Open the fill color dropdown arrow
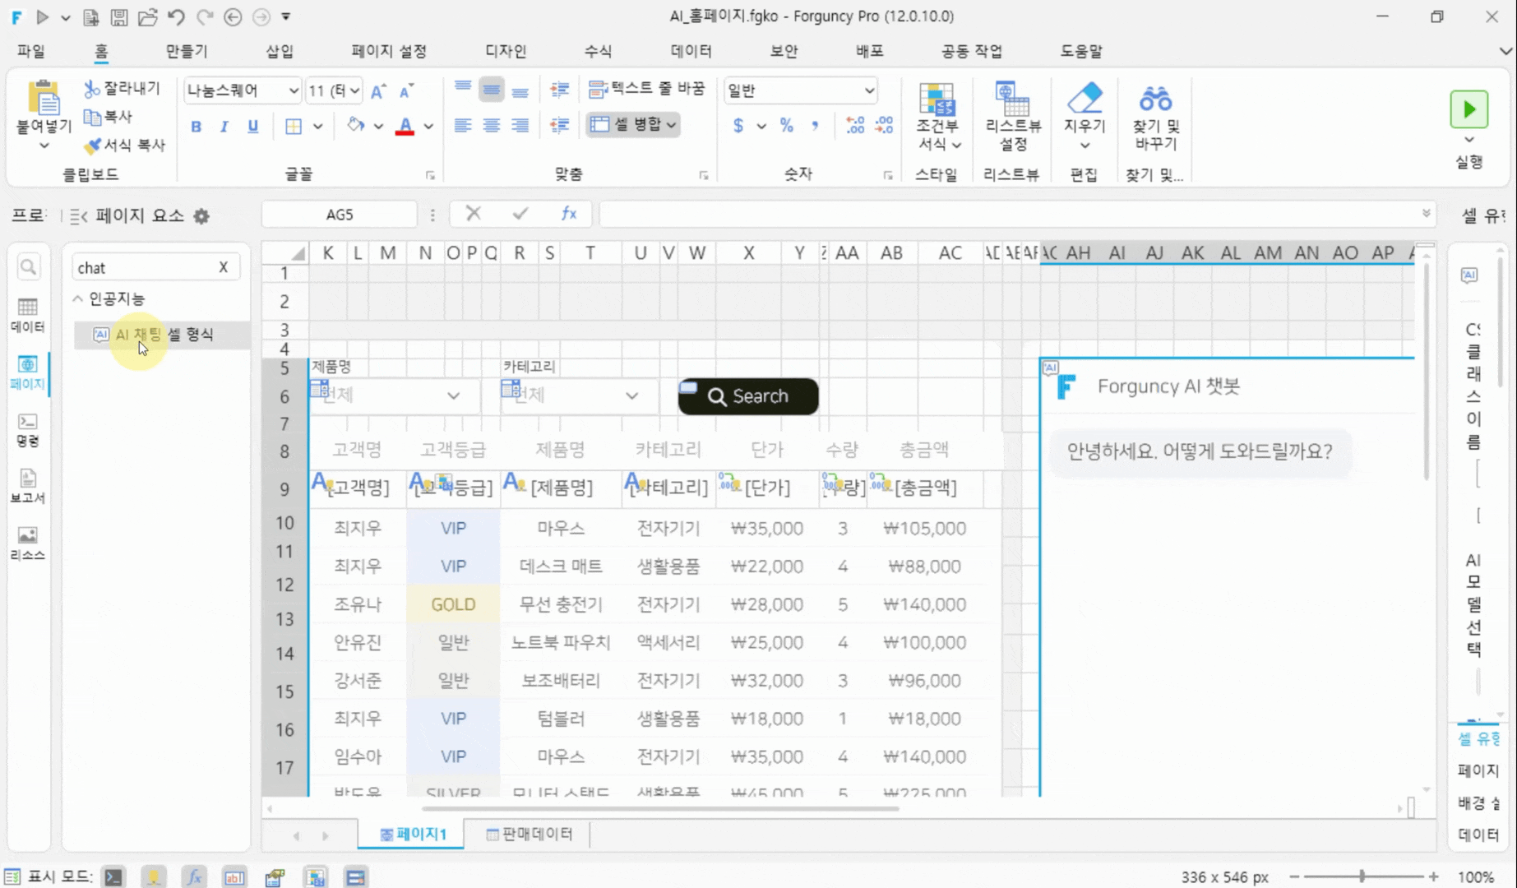The width and height of the screenshot is (1517, 888). coord(378,127)
